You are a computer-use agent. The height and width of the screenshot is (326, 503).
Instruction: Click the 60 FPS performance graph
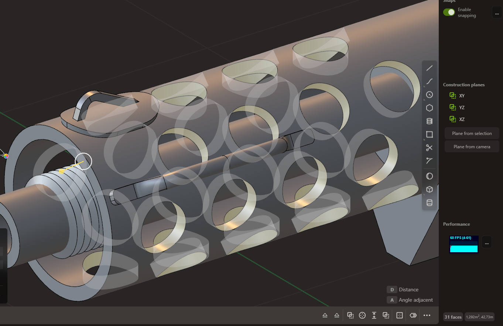tap(464, 244)
